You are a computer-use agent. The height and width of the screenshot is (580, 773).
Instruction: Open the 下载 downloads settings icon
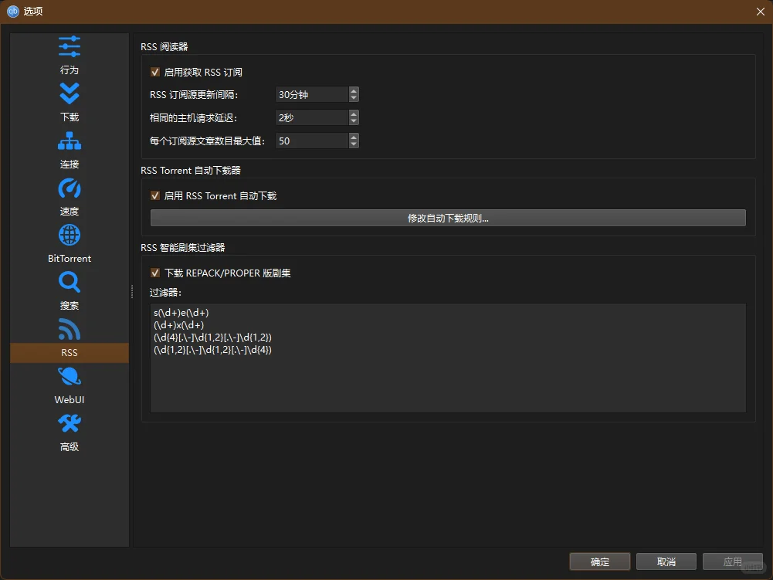69,93
